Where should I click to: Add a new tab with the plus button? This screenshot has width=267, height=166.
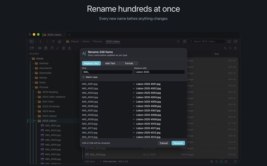pos(69,35)
